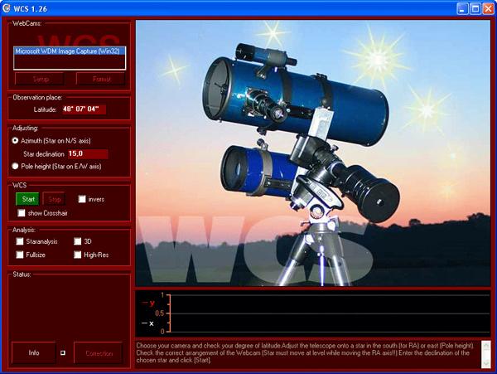Select Azimuth (Star on N/S axis) option

click(x=16, y=142)
